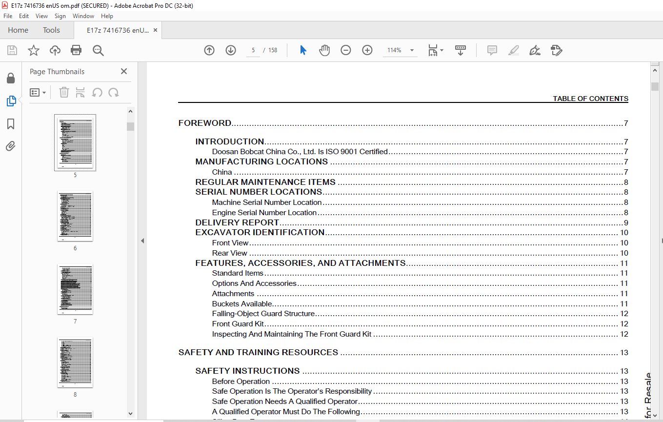The width and height of the screenshot is (663, 422).
Task: Upload file to cloud icon
Action: pos(55,50)
